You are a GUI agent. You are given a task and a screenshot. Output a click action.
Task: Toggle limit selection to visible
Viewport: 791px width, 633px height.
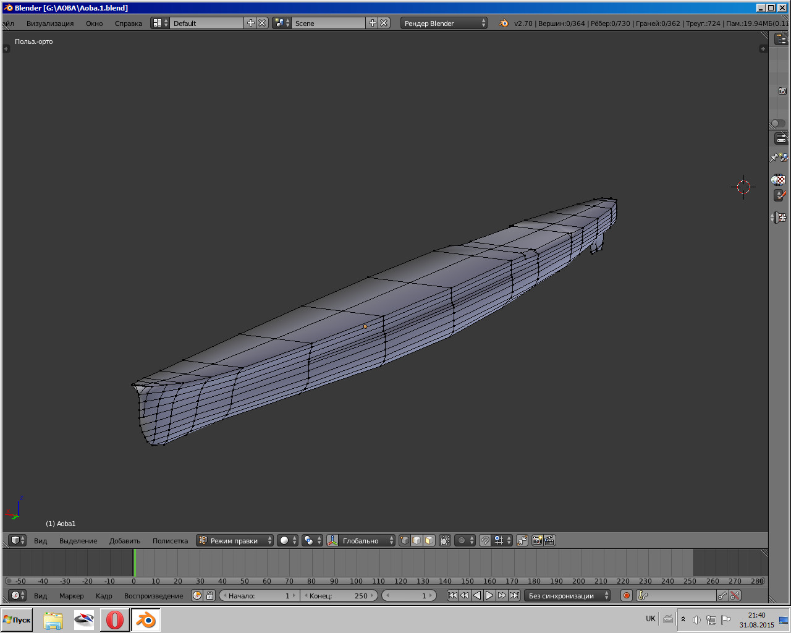[x=445, y=540]
